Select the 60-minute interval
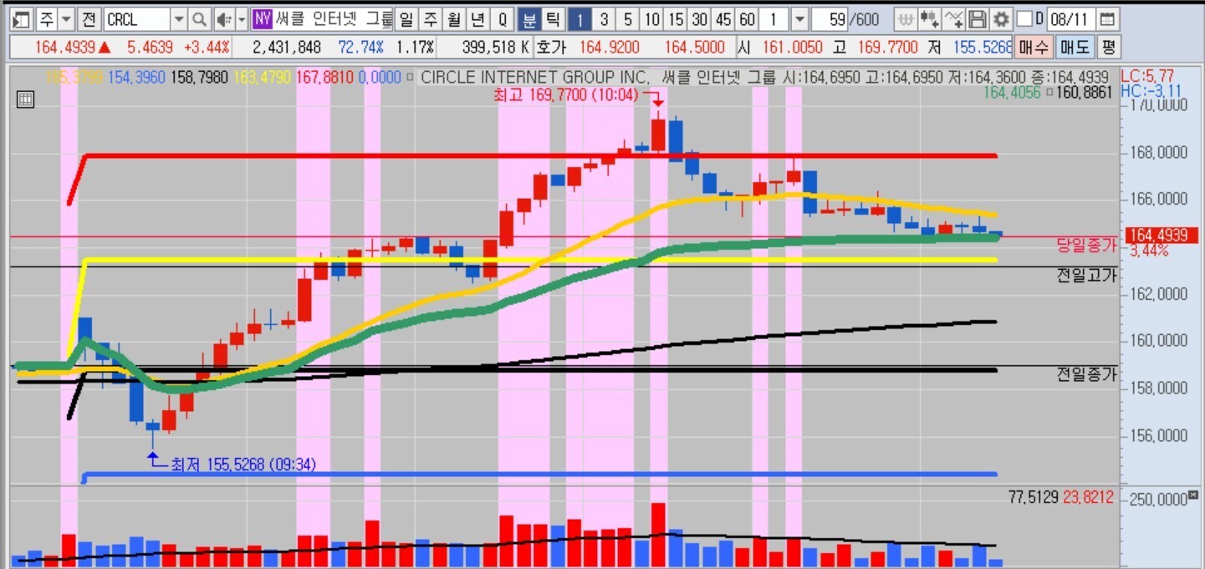The height and width of the screenshot is (569, 1205). 747,18
